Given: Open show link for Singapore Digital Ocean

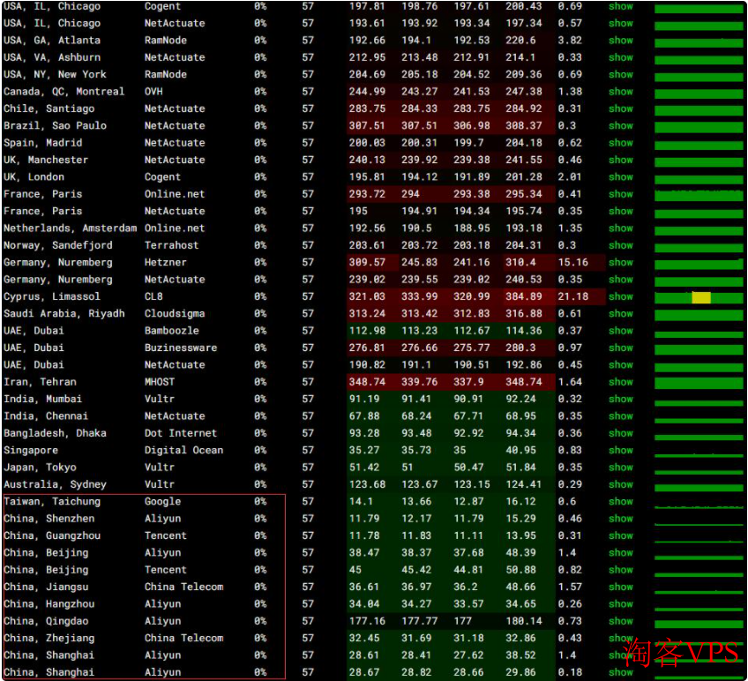Looking at the screenshot, I should coord(621,451).
